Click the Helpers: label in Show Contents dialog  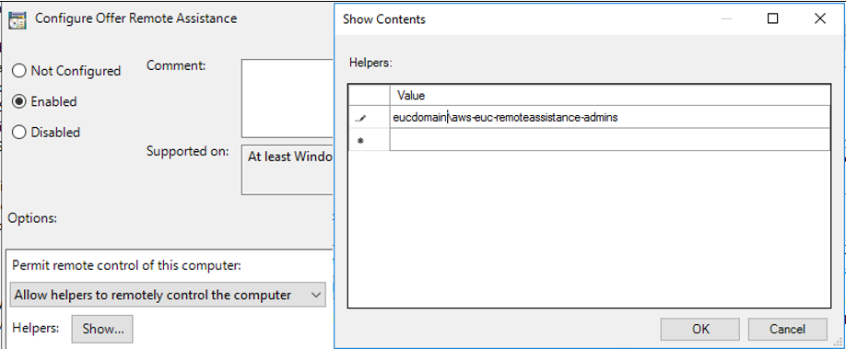[370, 63]
